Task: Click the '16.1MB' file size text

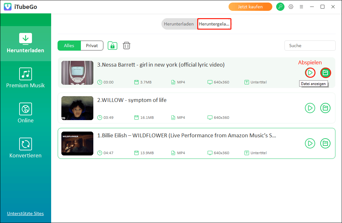Action: coord(147,118)
